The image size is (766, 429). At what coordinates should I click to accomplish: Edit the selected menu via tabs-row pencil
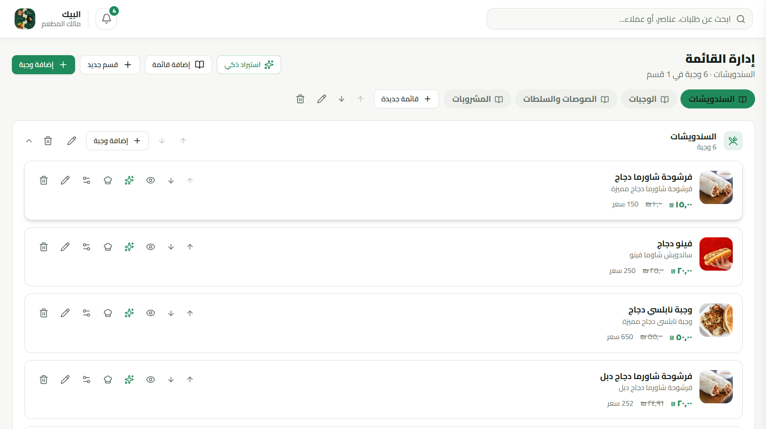322,99
